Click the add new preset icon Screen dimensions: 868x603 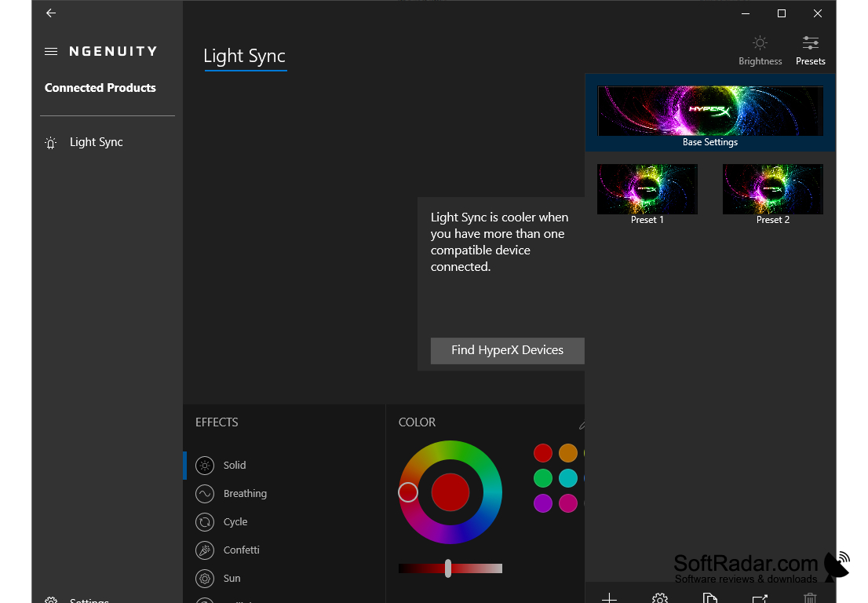point(609,598)
